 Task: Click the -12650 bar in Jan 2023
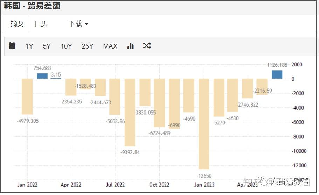[204, 124]
